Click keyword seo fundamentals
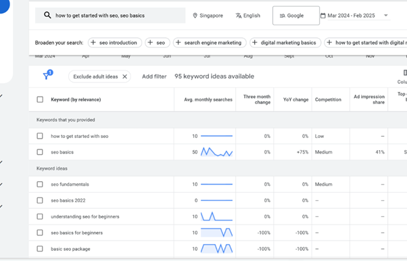Image resolution: width=407 pixels, height=261 pixels. click(x=70, y=184)
